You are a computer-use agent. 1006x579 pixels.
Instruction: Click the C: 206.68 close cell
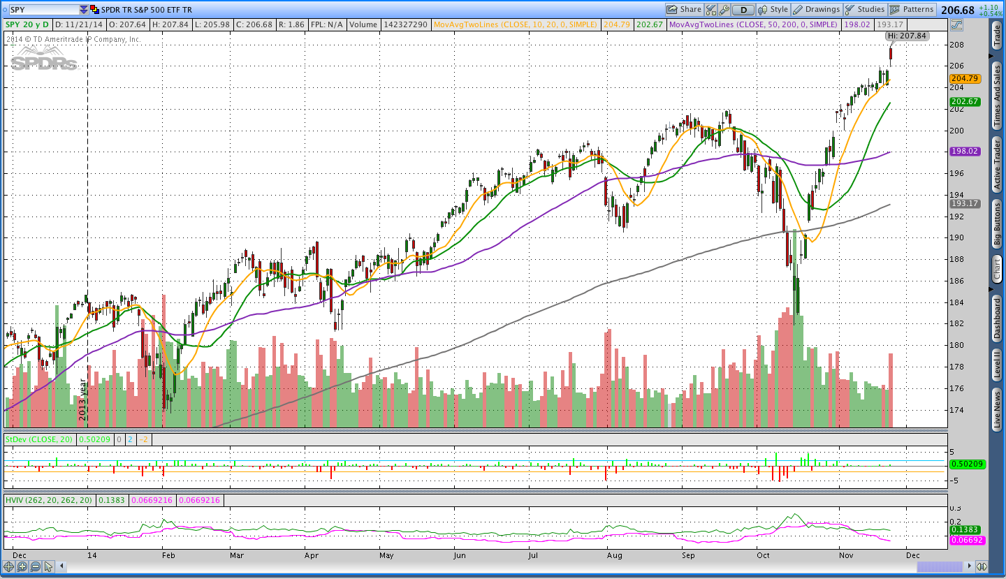pos(254,24)
